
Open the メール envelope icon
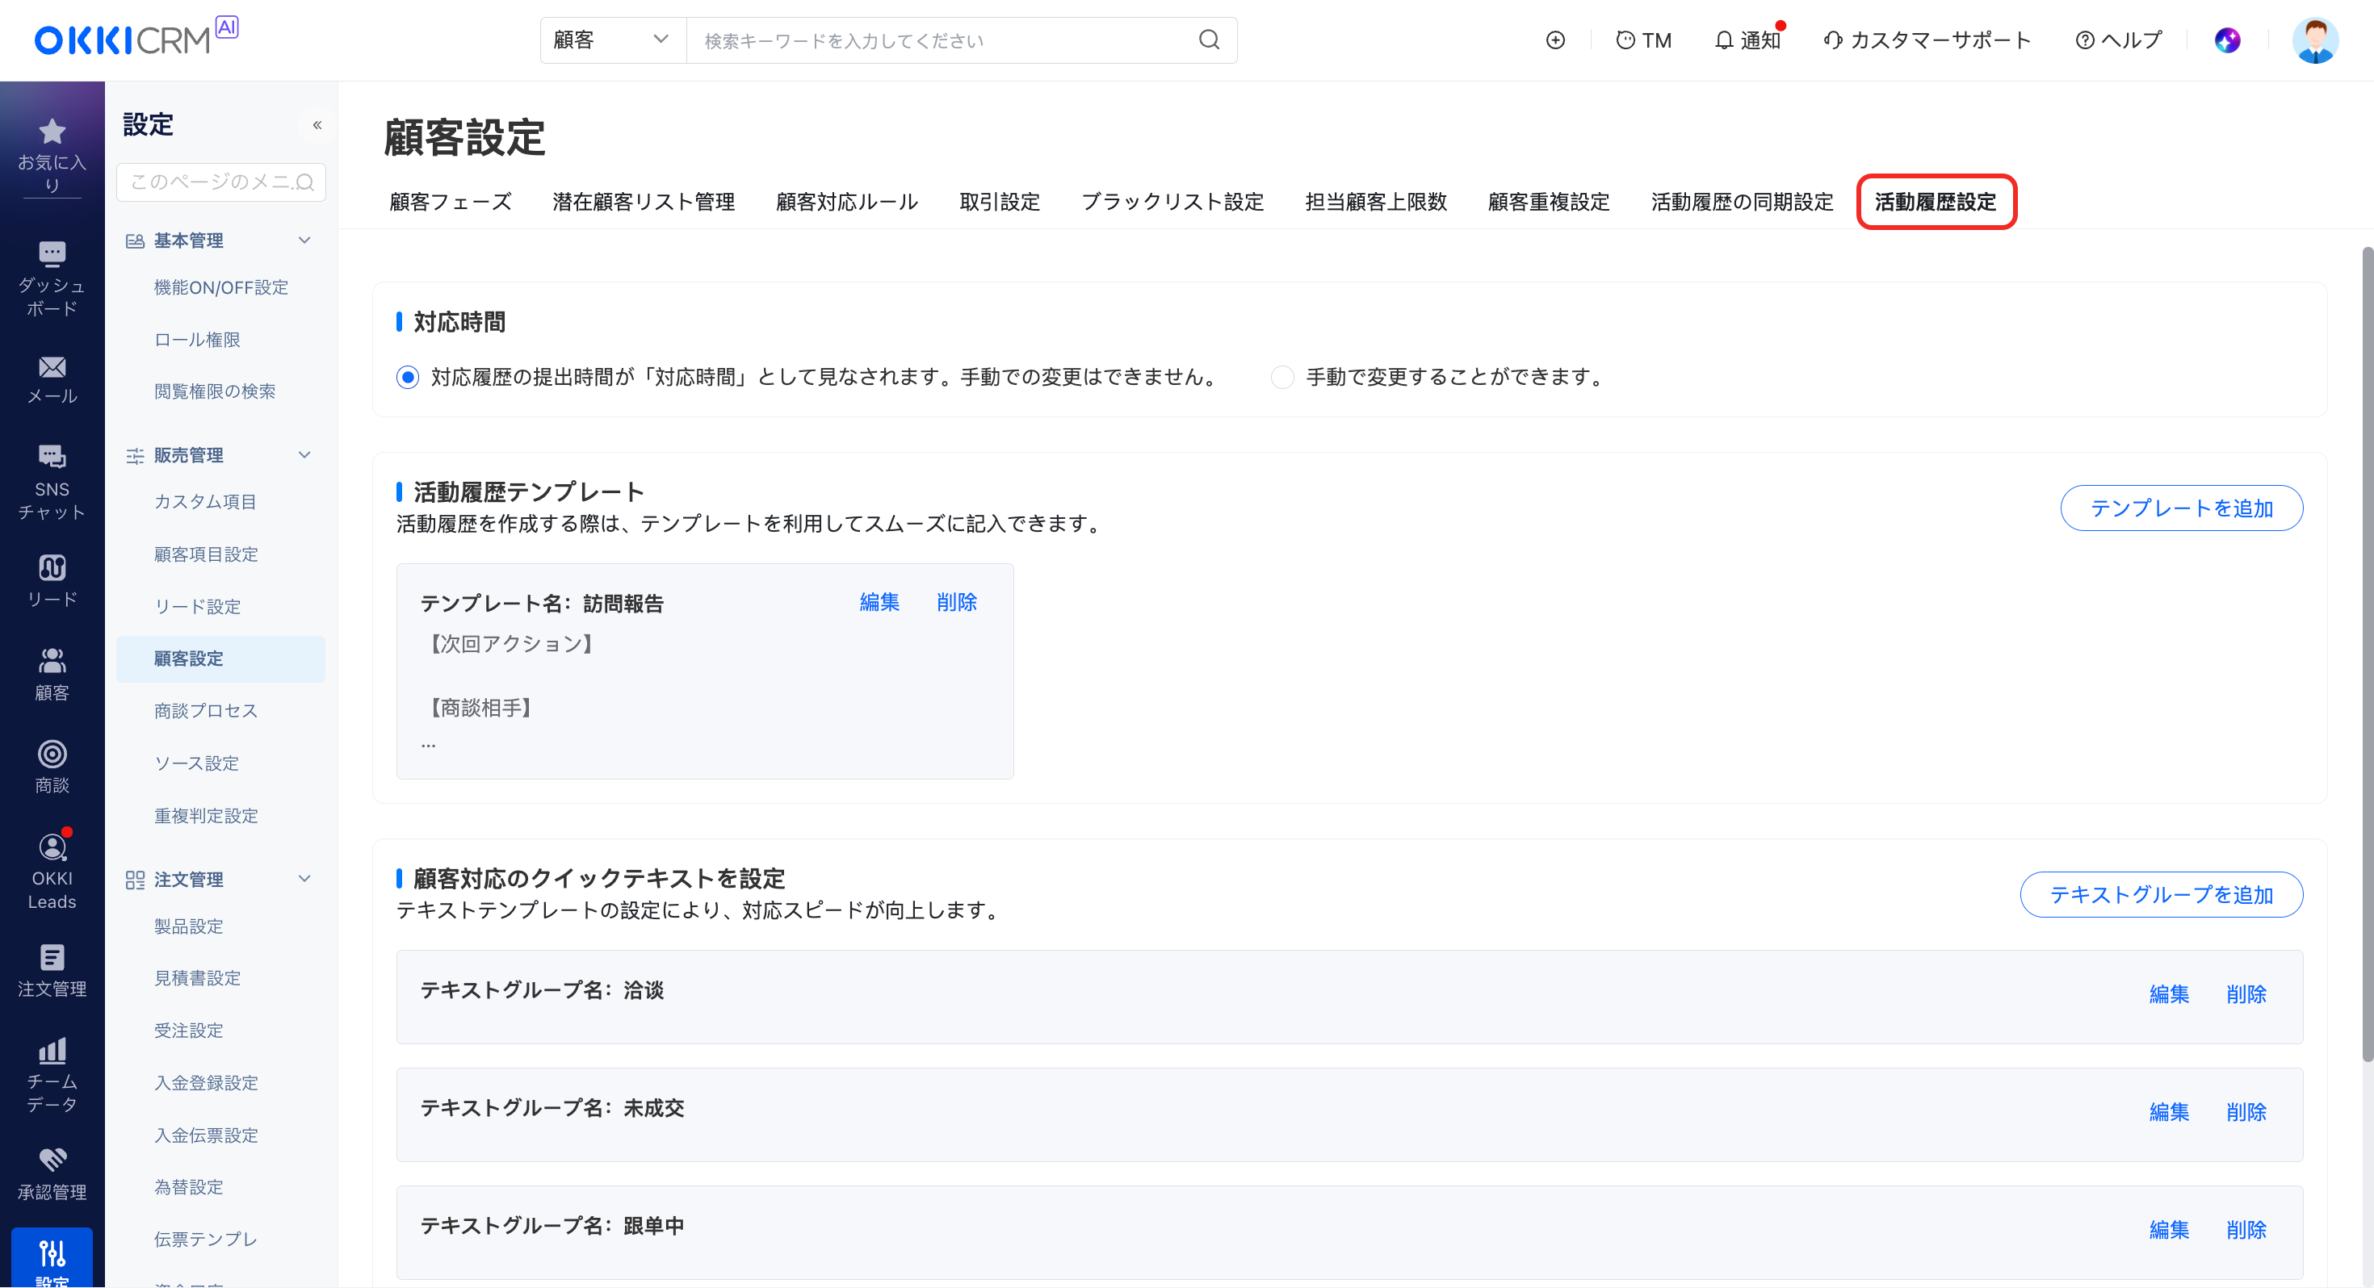[x=52, y=368]
